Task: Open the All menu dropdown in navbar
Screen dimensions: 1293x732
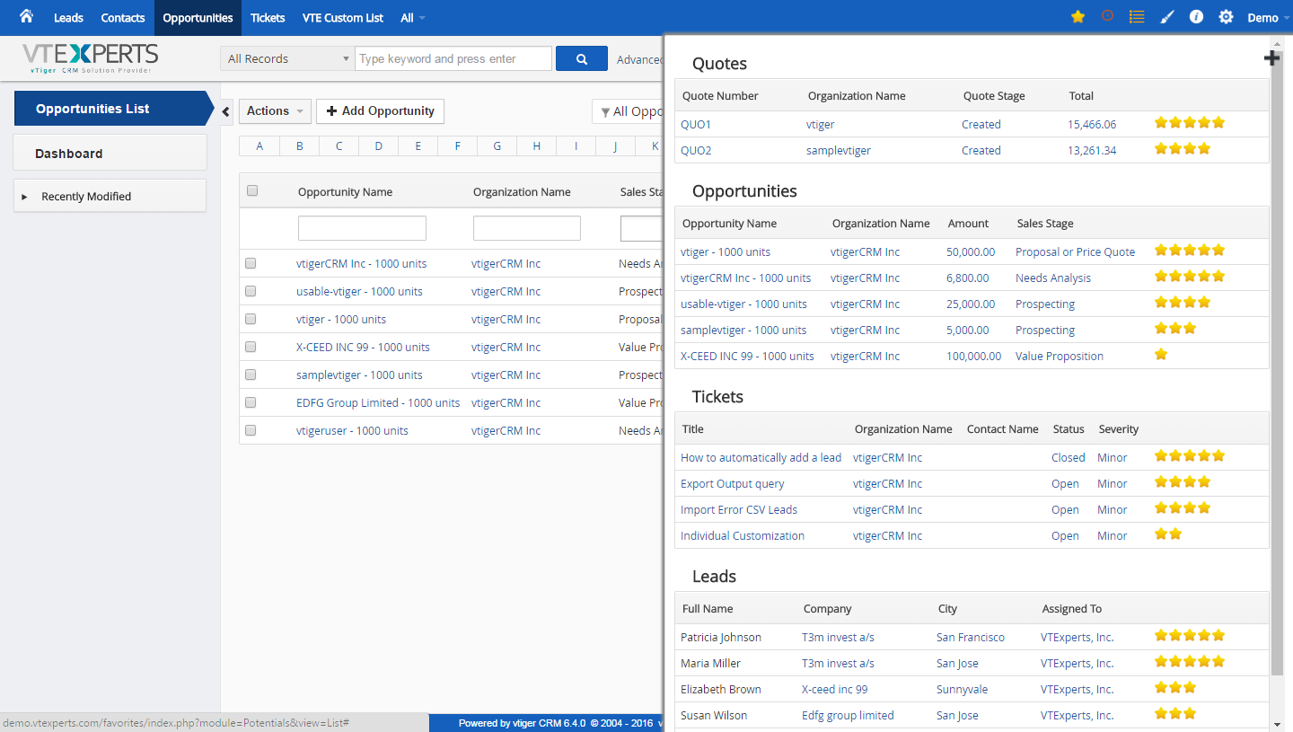Action: [x=413, y=18]
